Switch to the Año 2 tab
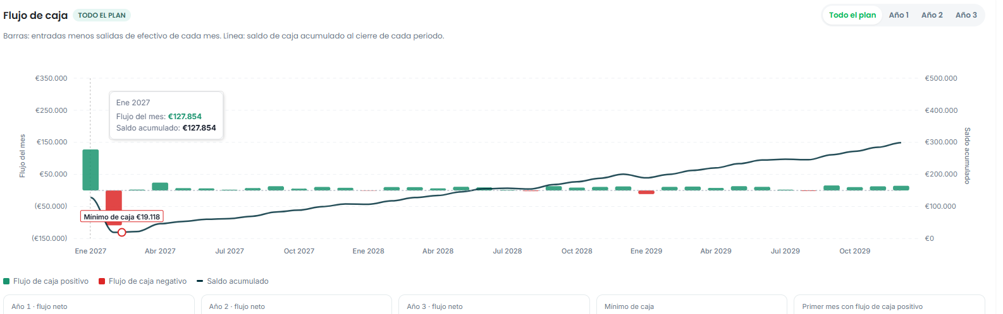 pyautogui.click(x=932, y=15)
